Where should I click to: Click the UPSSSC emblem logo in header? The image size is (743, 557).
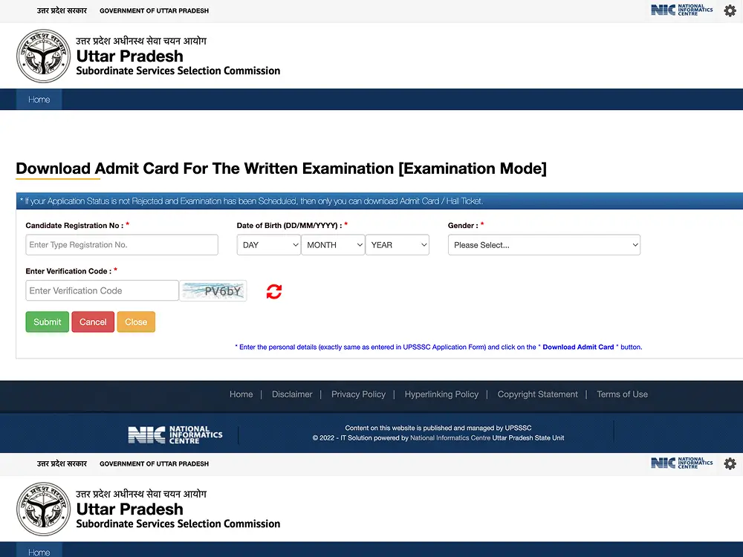click(43, 56)
